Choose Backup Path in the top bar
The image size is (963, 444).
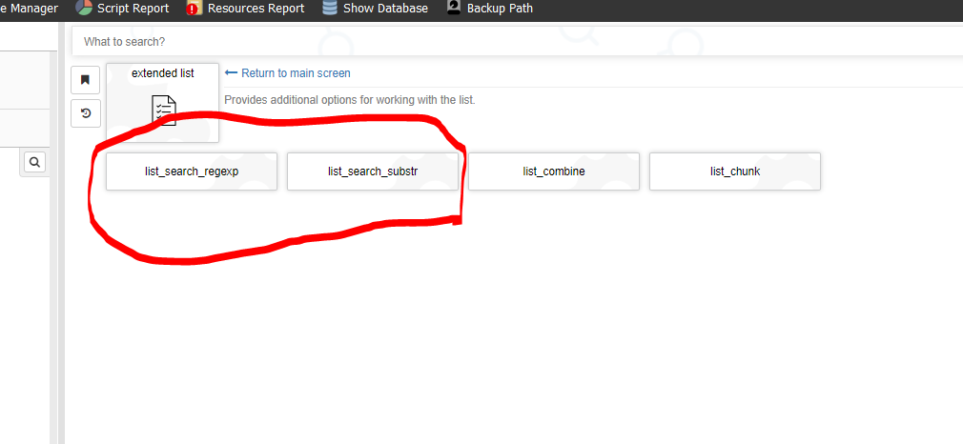click(x=500, y=9)
